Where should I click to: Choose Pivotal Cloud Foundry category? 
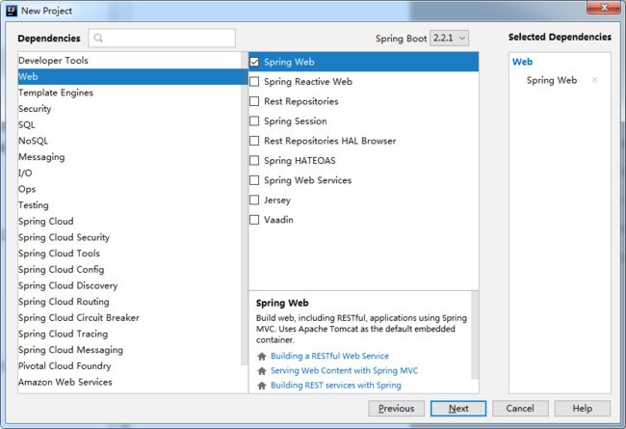[129, 365]
